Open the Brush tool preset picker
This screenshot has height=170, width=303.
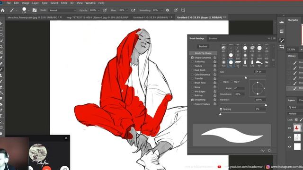pyautogui.click(x=12, y=10)
